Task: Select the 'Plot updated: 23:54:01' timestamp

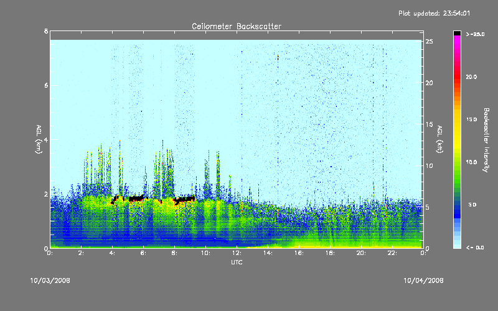Action: (434, 13)
